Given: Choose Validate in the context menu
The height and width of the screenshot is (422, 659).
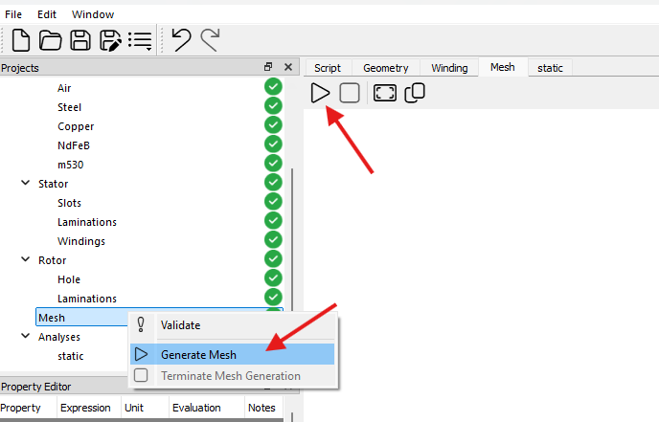Looking at the screenshot, I should (180, 325).
